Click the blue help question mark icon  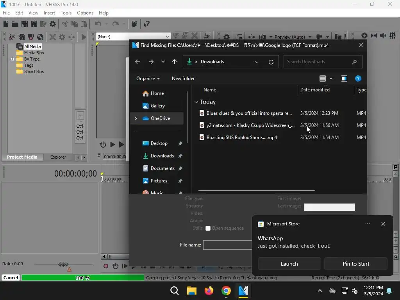358,79
